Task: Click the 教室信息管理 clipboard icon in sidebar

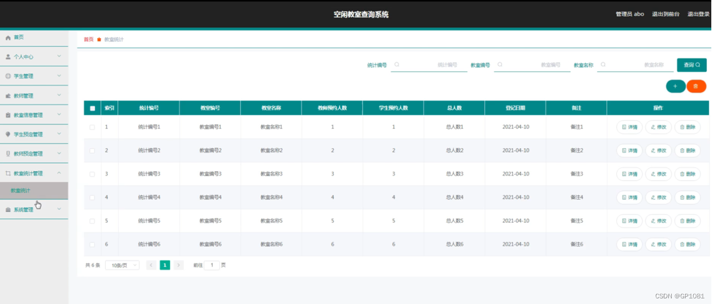Action: [8, 115]
